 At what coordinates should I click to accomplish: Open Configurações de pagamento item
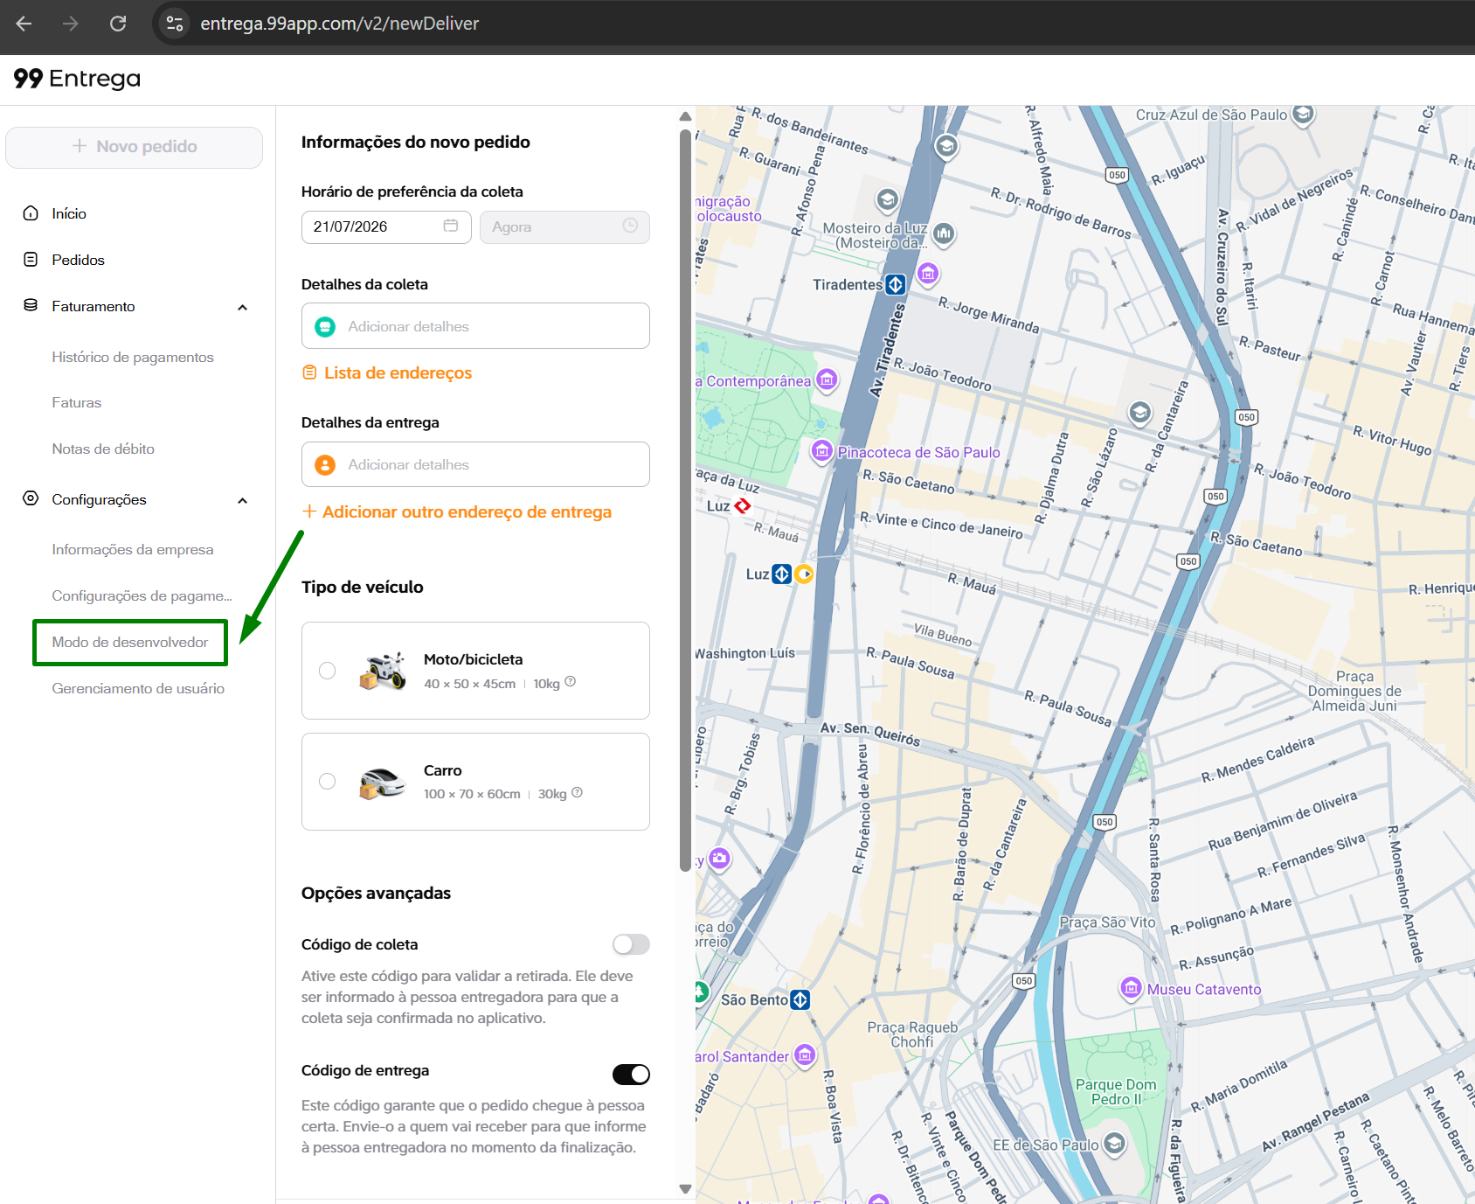pyautogui.click(x=142, y=595)
